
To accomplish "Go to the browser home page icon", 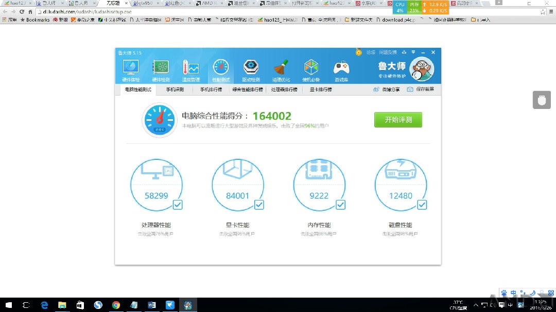I will click(x=30, y=12).
